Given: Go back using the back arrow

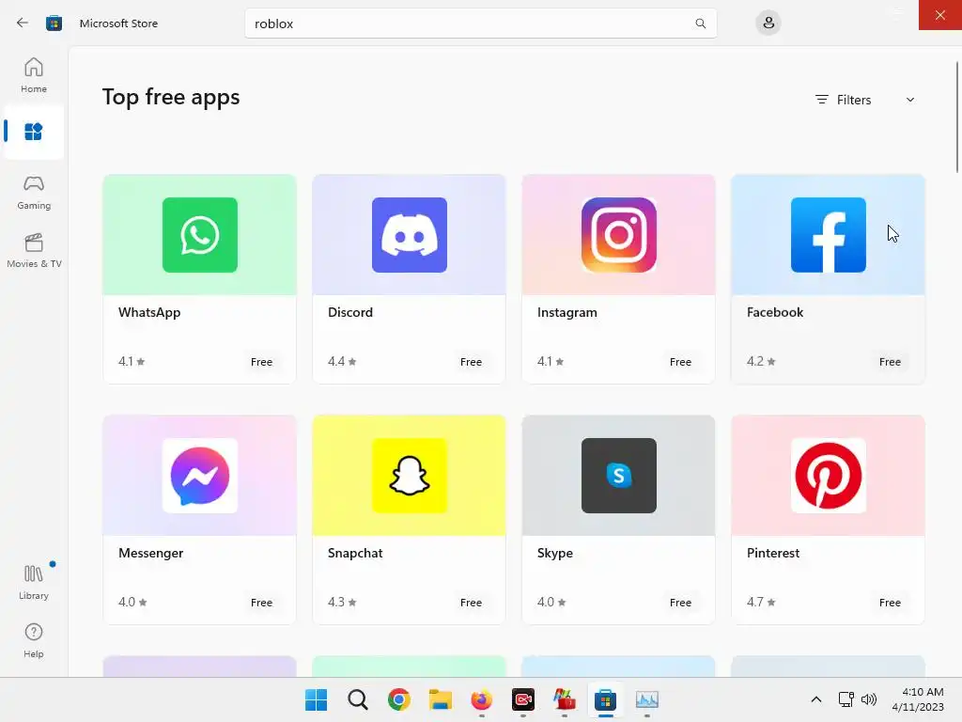Looking at the screenshot, I should [23, 23].
